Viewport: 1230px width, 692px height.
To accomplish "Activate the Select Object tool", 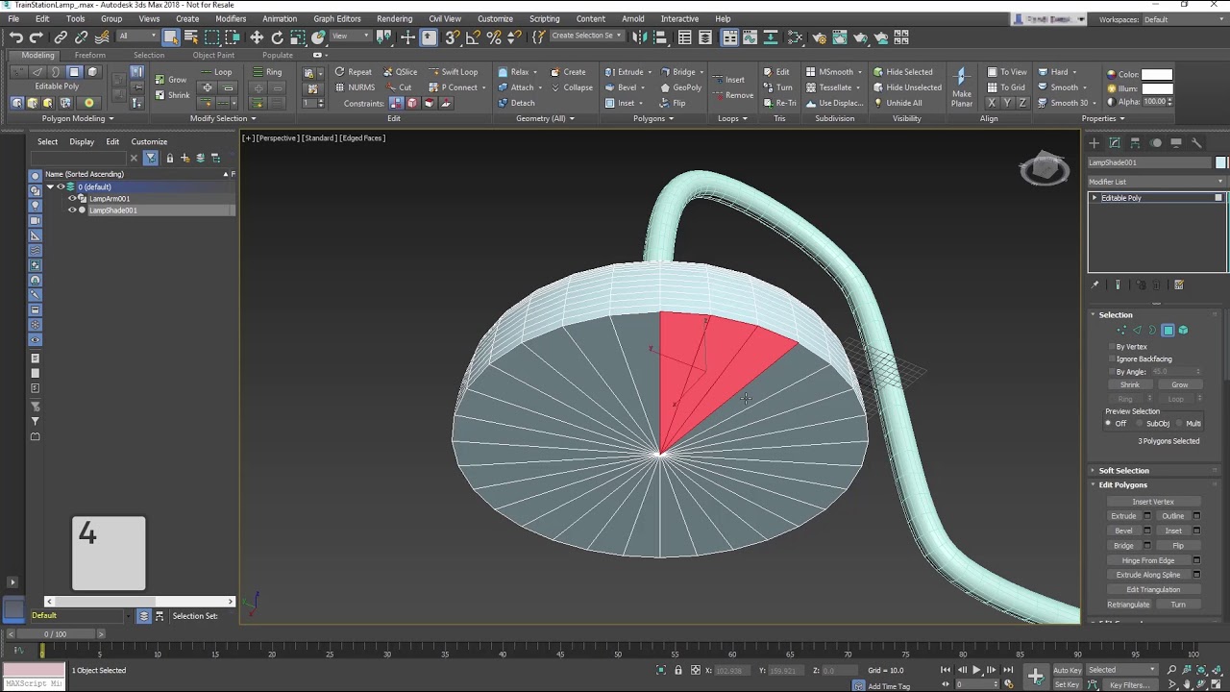I will [170, 37].
